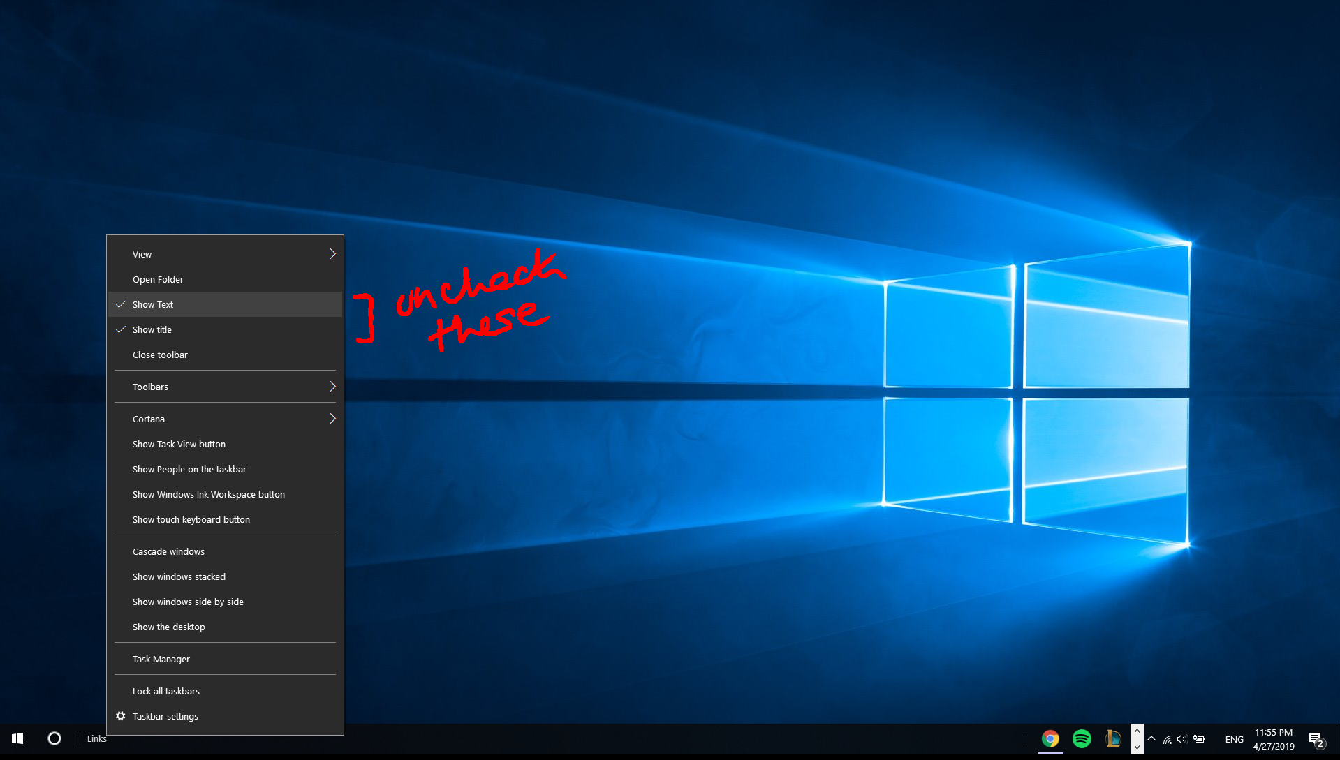Open Spotify from the taskbar
The image size is (1340, 760).
1081,738
